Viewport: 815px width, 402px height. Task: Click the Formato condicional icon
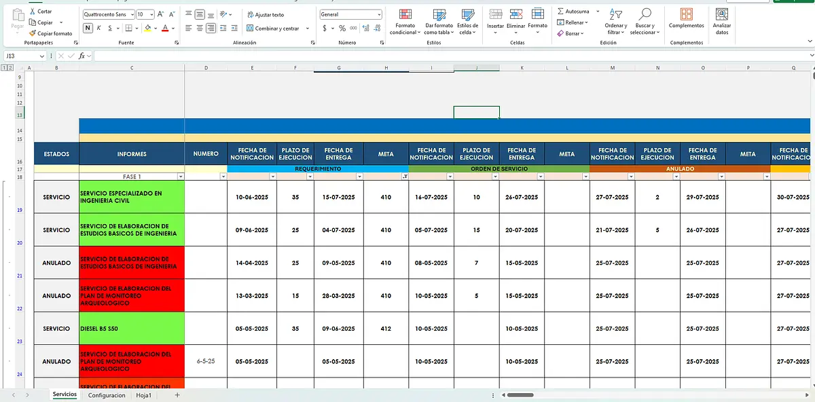click(x=405, y=14)
